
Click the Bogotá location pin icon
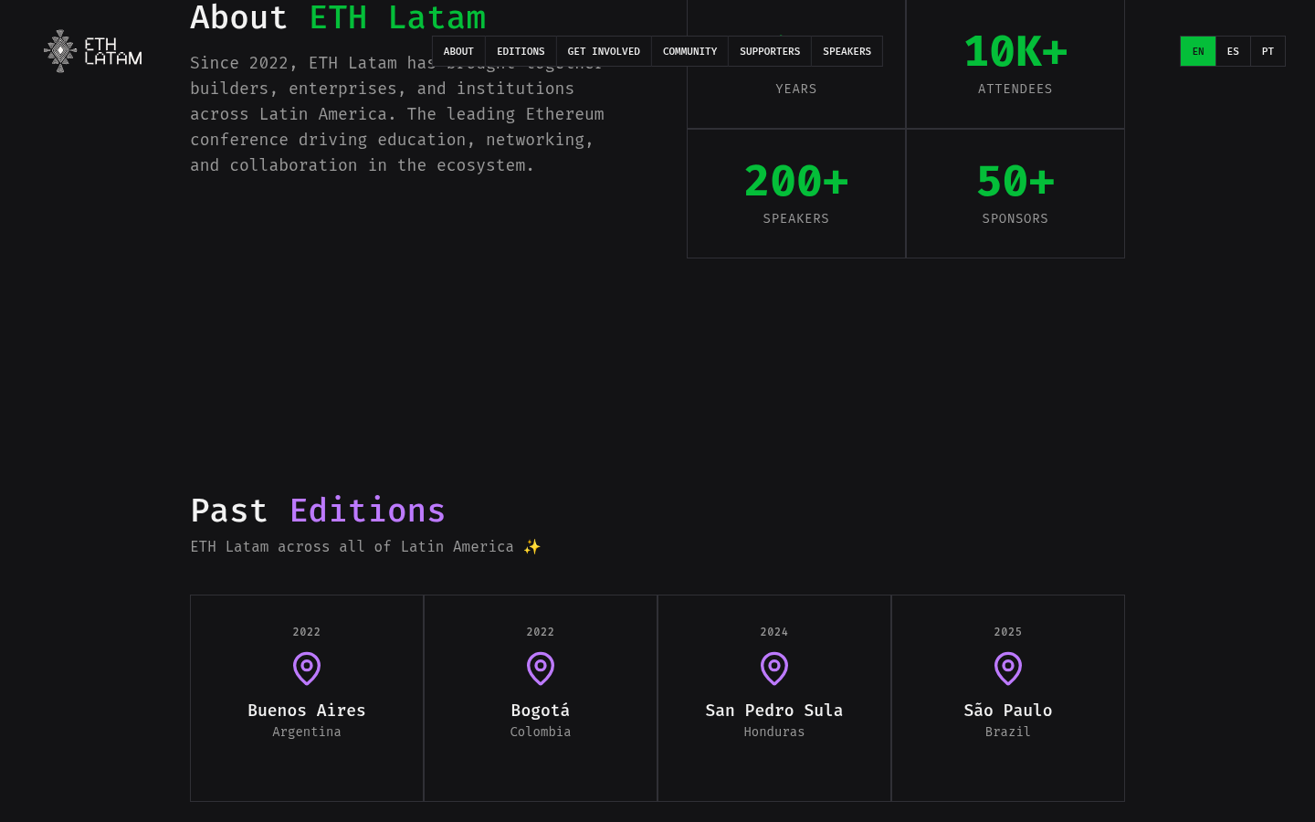click(541, 669)
